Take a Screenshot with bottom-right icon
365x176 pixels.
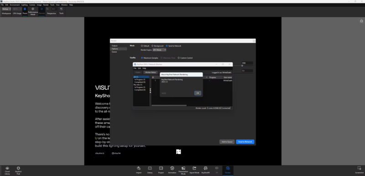359,168
